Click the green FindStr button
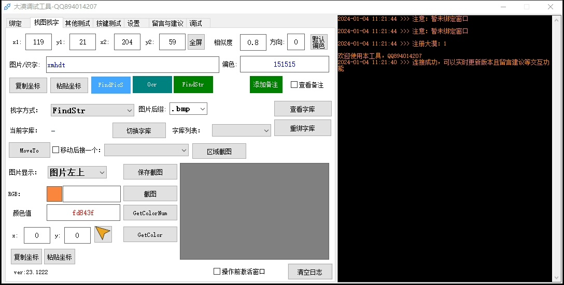 193,85
